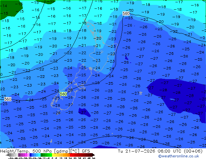Select the dark blue legend swatch beside -30

tap(31, 155)
